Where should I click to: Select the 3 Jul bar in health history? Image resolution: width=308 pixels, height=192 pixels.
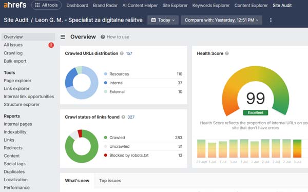tap(297, 148)
